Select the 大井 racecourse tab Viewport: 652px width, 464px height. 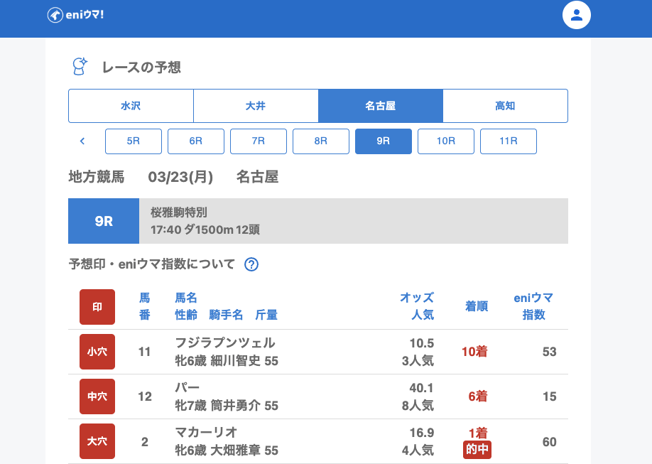pos(256,106)
